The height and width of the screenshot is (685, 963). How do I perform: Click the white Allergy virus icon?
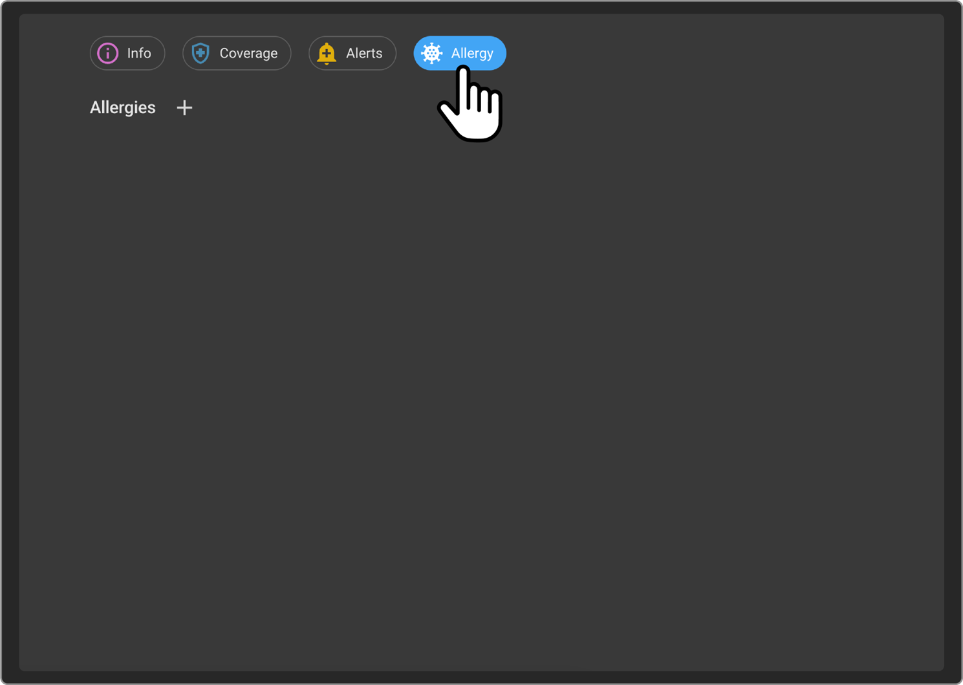click(x=431, y=53)
